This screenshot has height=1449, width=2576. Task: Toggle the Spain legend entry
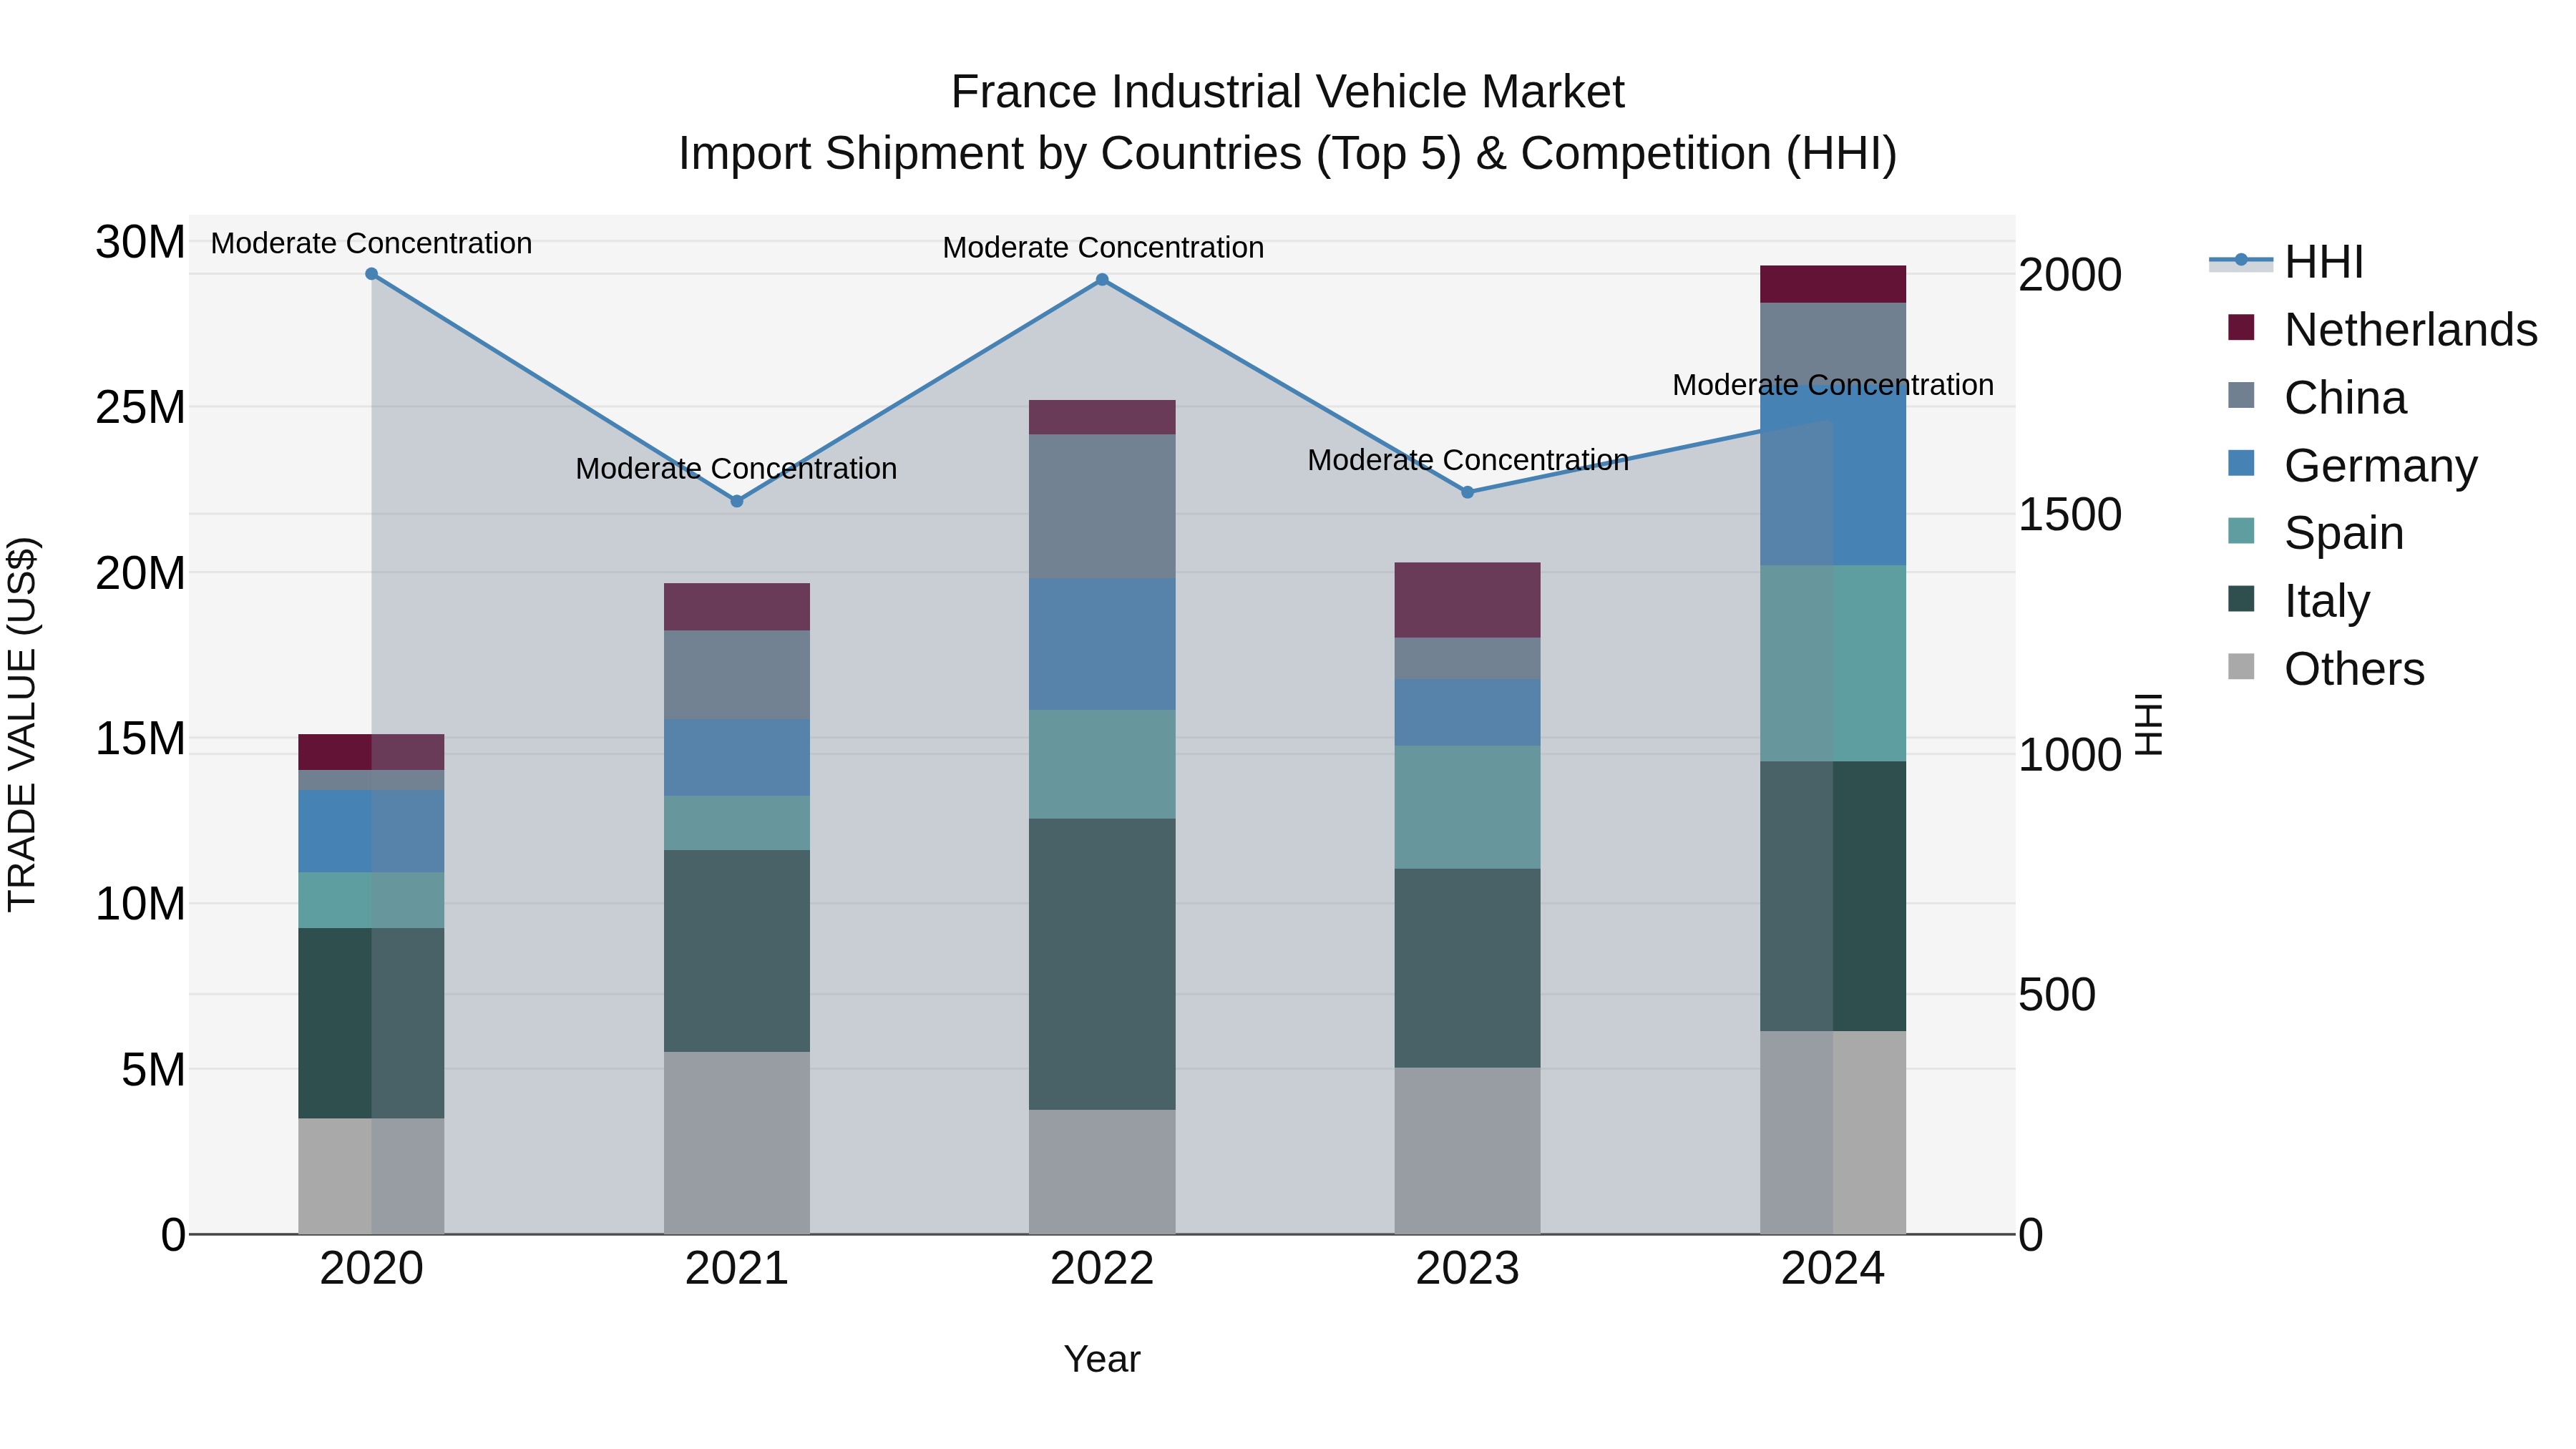tap(2316, 533)
